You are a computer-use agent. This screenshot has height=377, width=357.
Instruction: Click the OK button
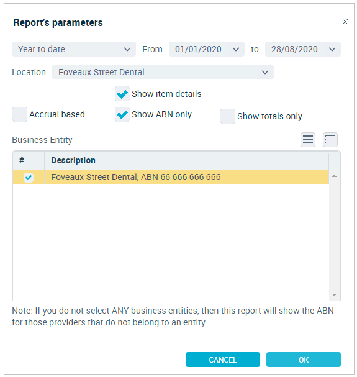304,360
